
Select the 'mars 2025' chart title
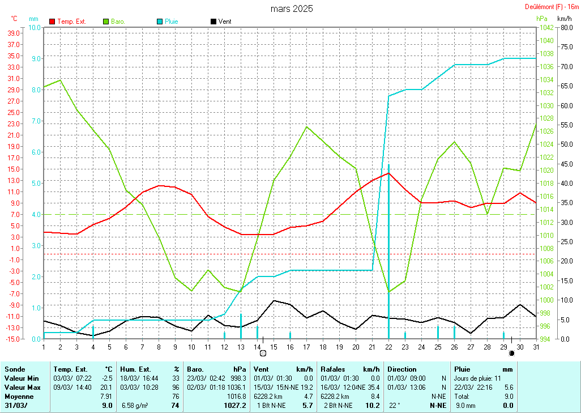[x=291, y=8]
